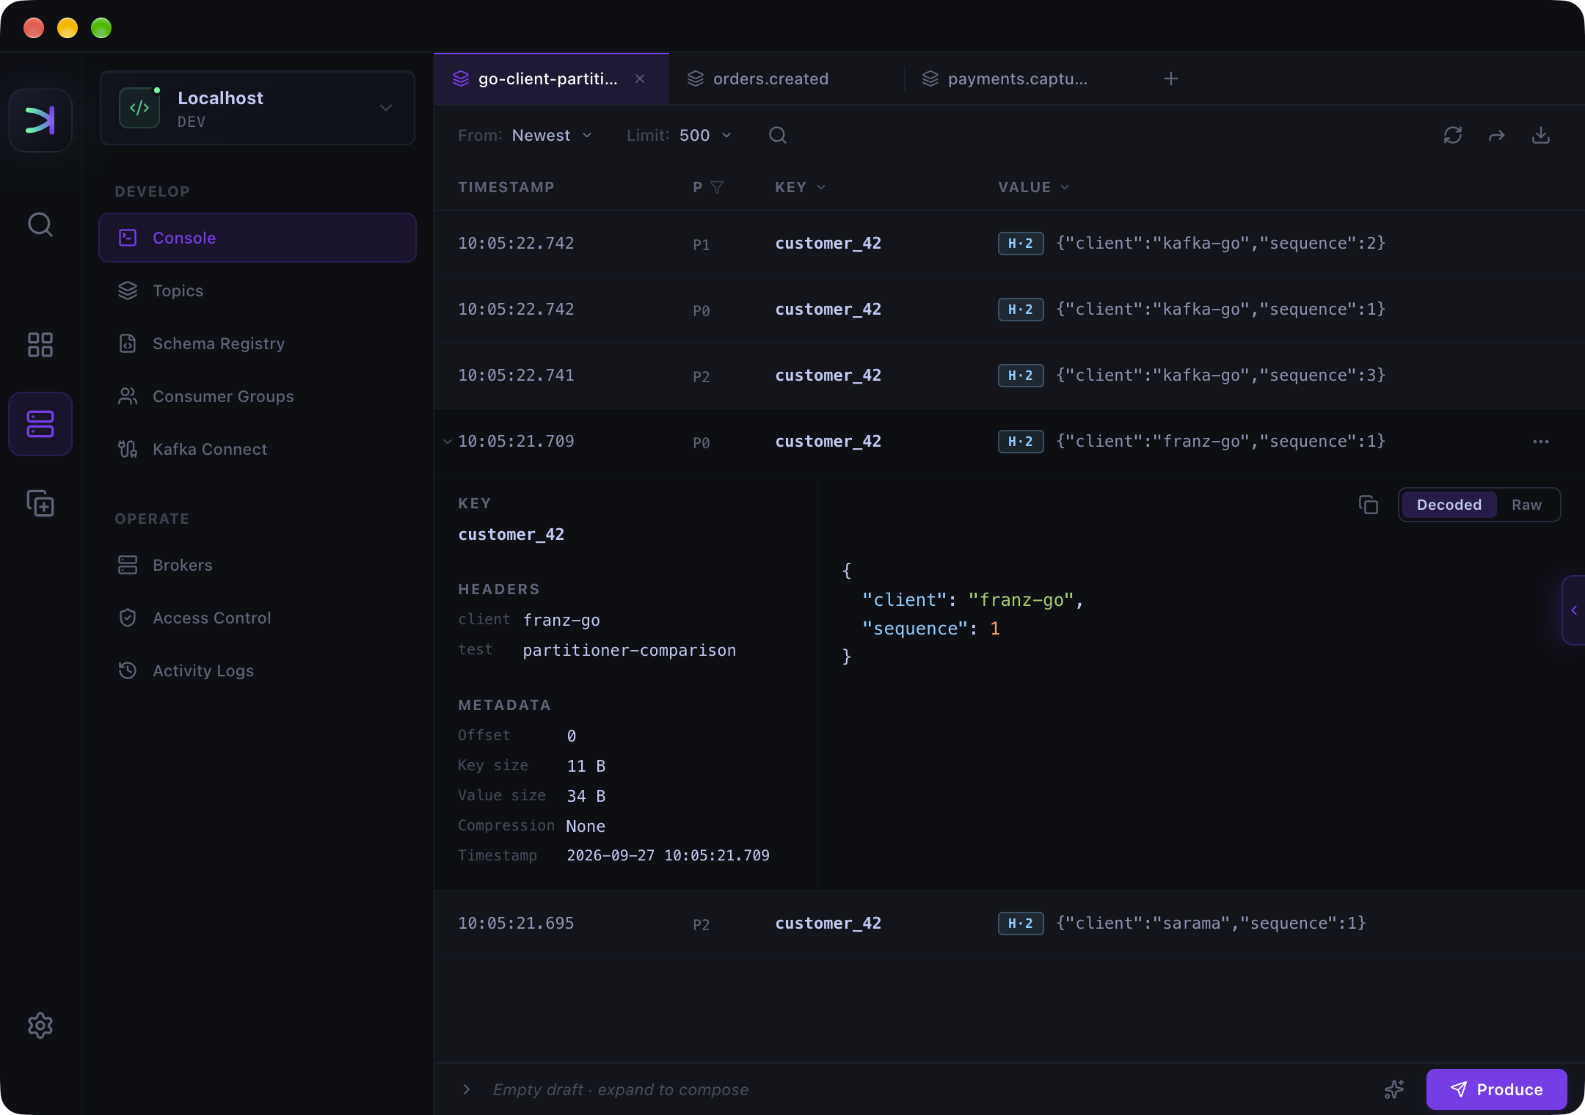Open the From: Newest dropdown
Screen dimensions: 1585x1115
(x=525, y=135)
